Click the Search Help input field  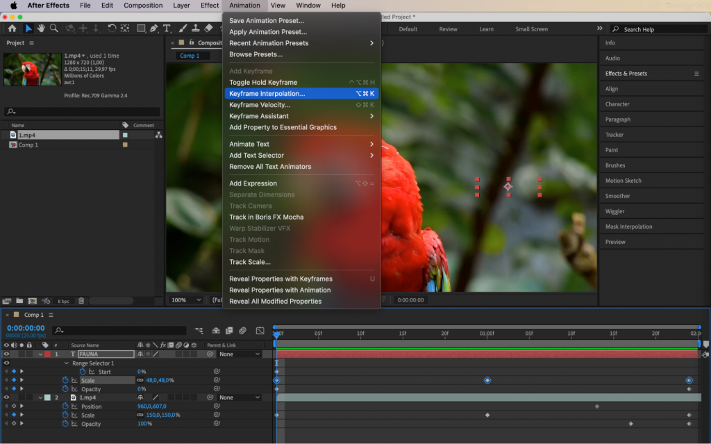[658, 28]
